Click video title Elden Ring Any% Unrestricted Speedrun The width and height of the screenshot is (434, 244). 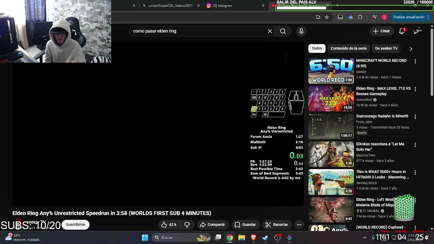112,213
